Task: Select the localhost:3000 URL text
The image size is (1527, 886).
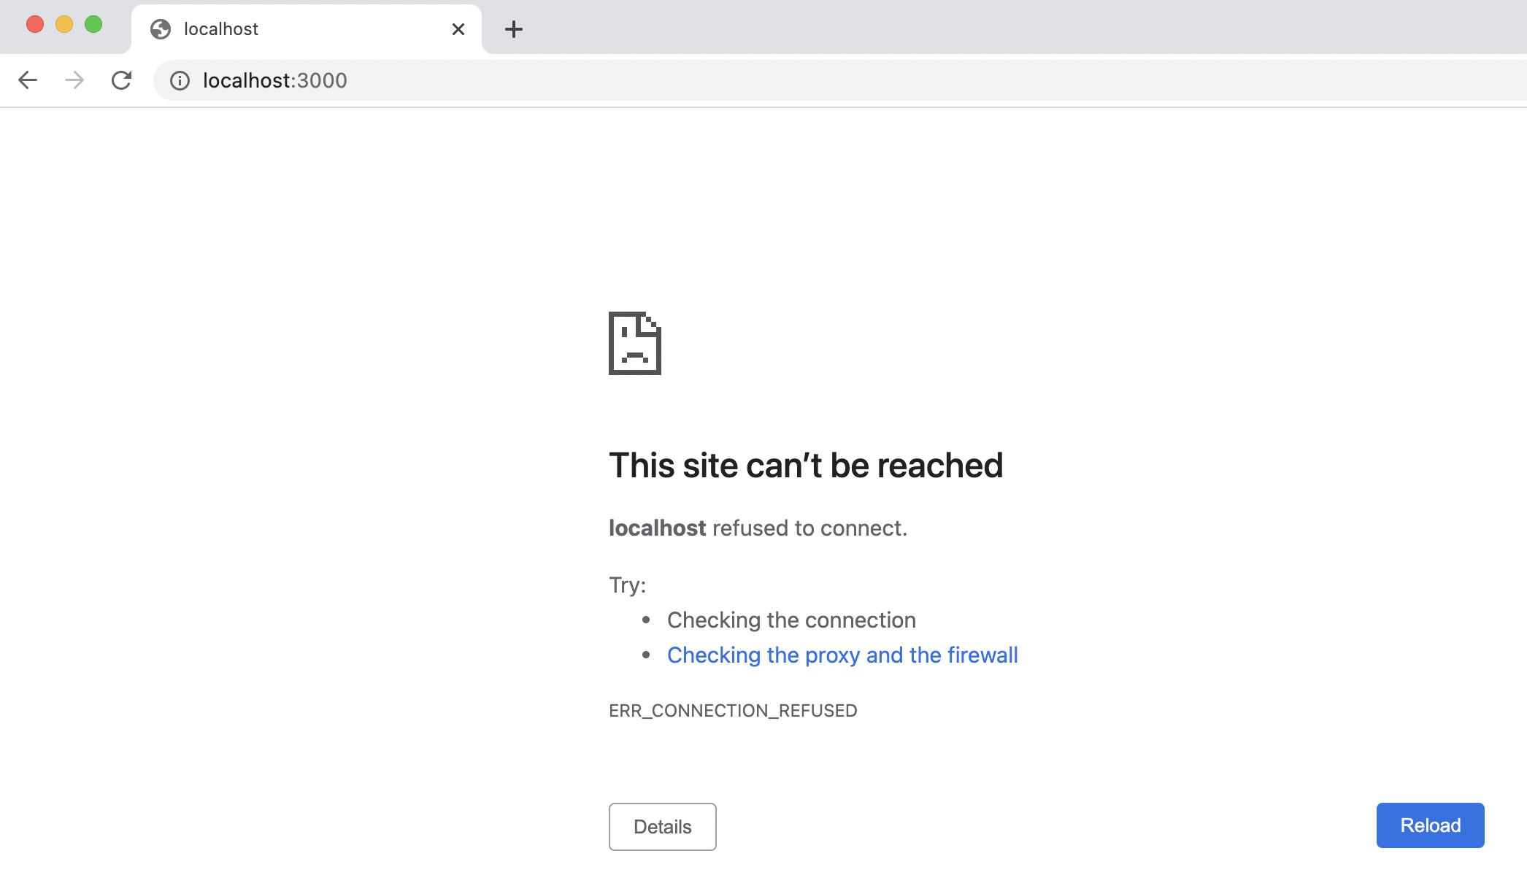Action: click(x=275, y=80)
